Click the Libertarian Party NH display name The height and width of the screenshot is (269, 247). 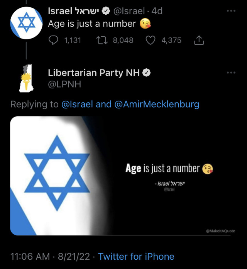click(94, 73)
